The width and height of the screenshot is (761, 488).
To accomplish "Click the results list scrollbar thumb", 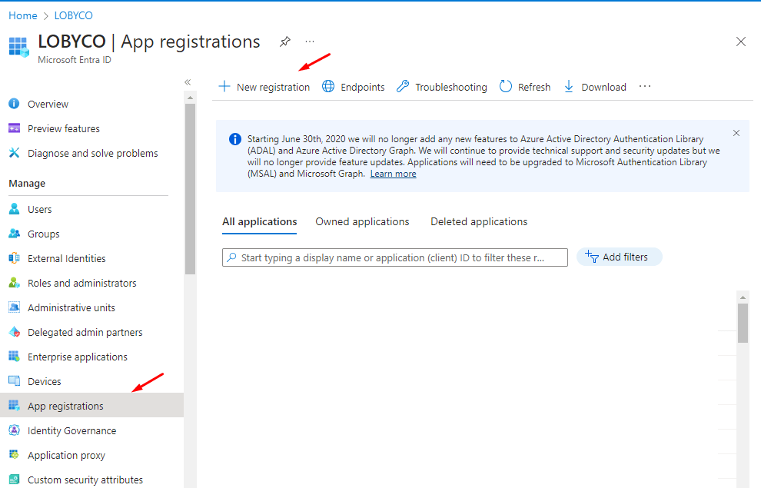I will tap(743, 323).
